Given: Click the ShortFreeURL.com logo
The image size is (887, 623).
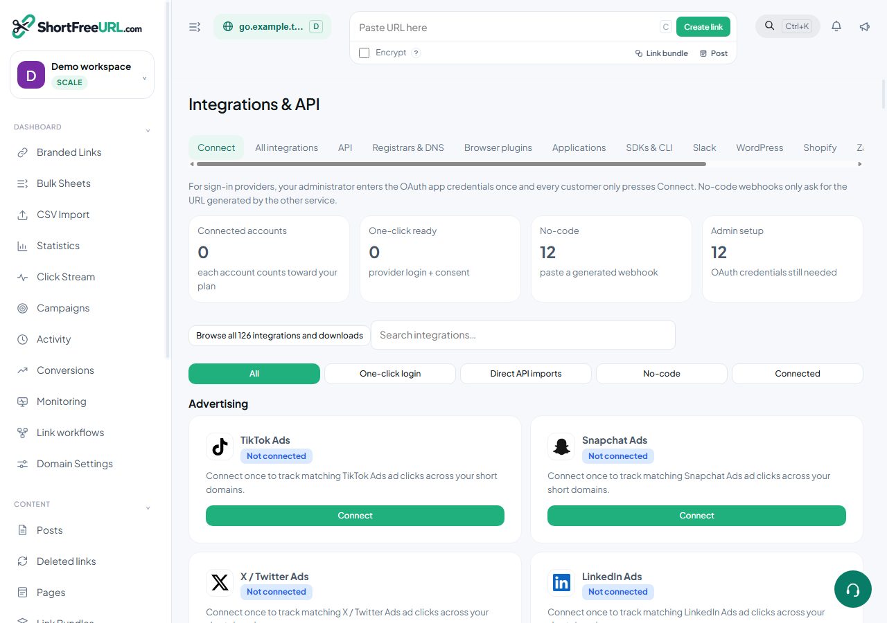Looking at the screenshot, I should [77, 26].
